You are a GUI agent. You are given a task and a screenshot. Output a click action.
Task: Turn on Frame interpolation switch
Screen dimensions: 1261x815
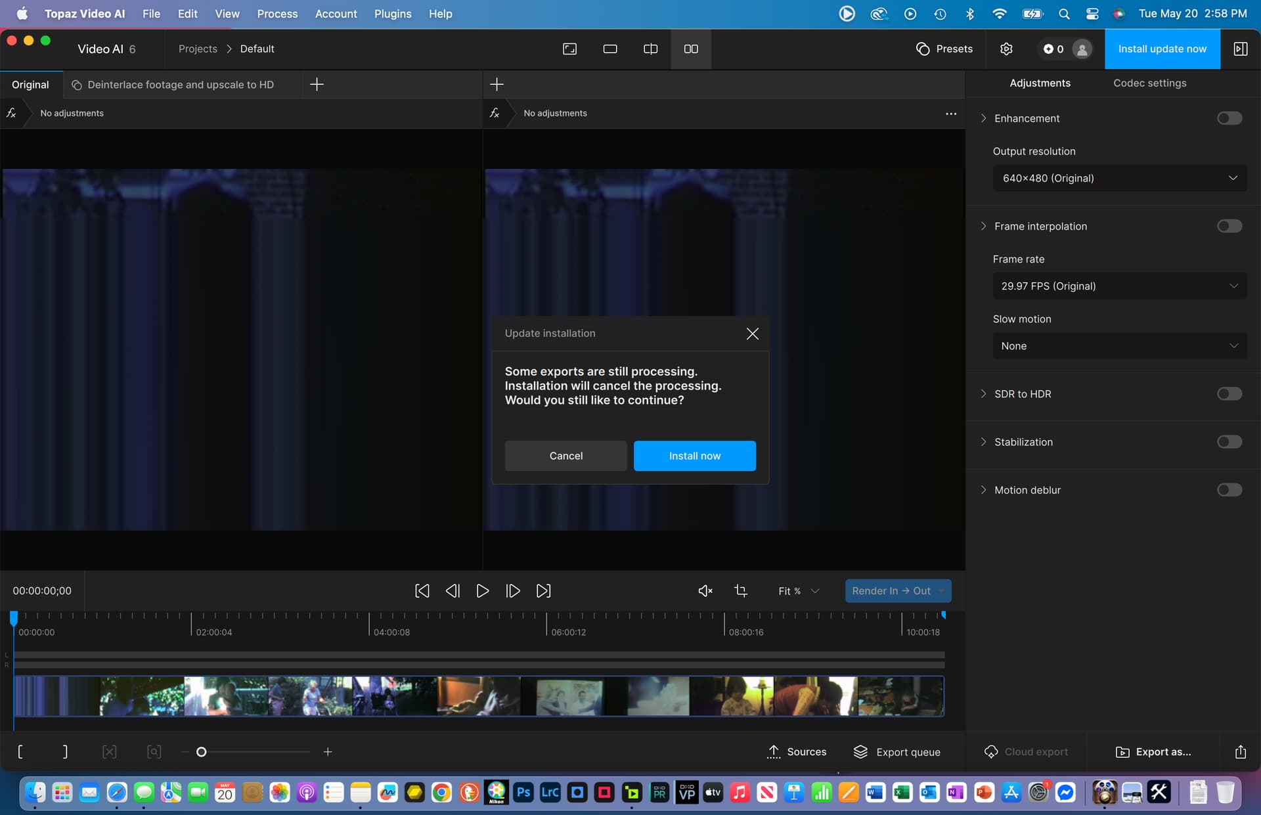click(1229, 226)
